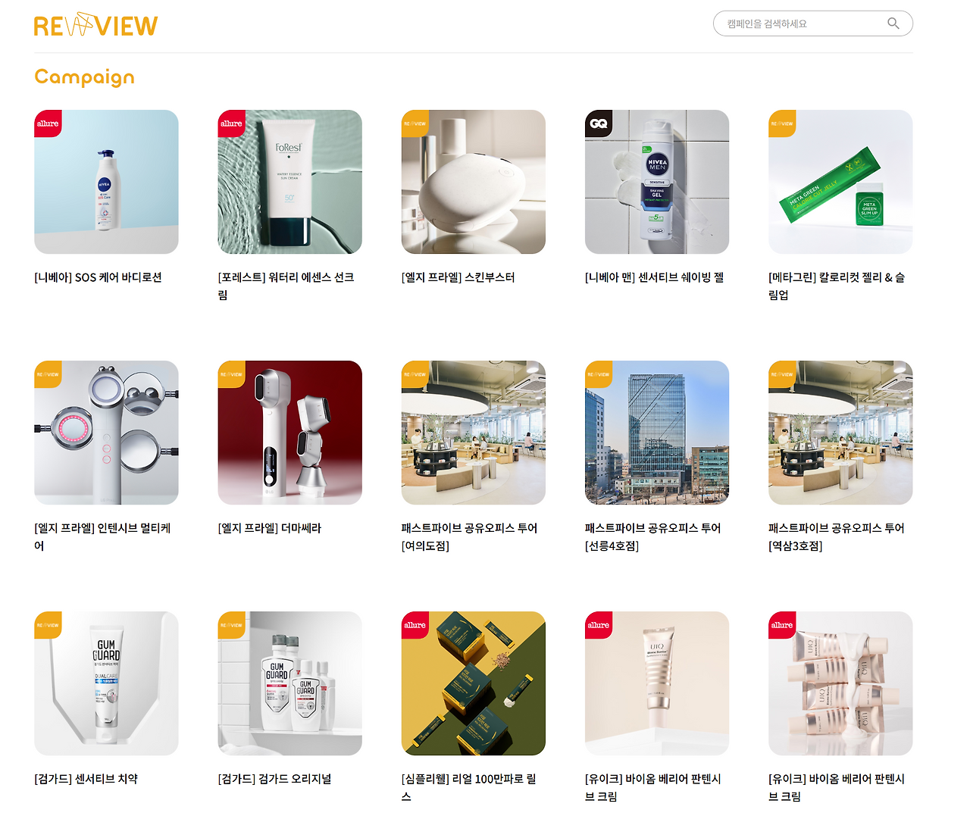The image size is (970, 816).
Task: Click allure badge on Nivea SOS lotion
Action: click(x=48, y=123)
